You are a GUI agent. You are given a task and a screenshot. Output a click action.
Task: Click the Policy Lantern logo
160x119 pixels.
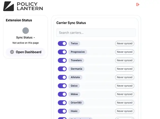pyautogui.click(x=23, y=6)
